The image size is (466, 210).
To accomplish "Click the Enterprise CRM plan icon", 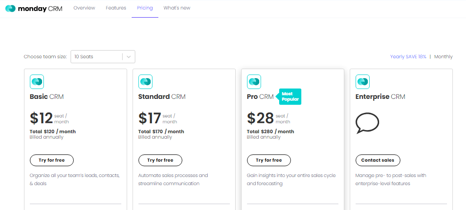I will [362, 82].
